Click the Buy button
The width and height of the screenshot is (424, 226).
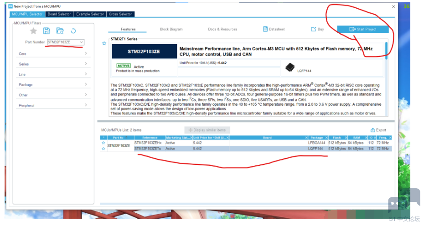pyautogui.click(x=317, y=29)
